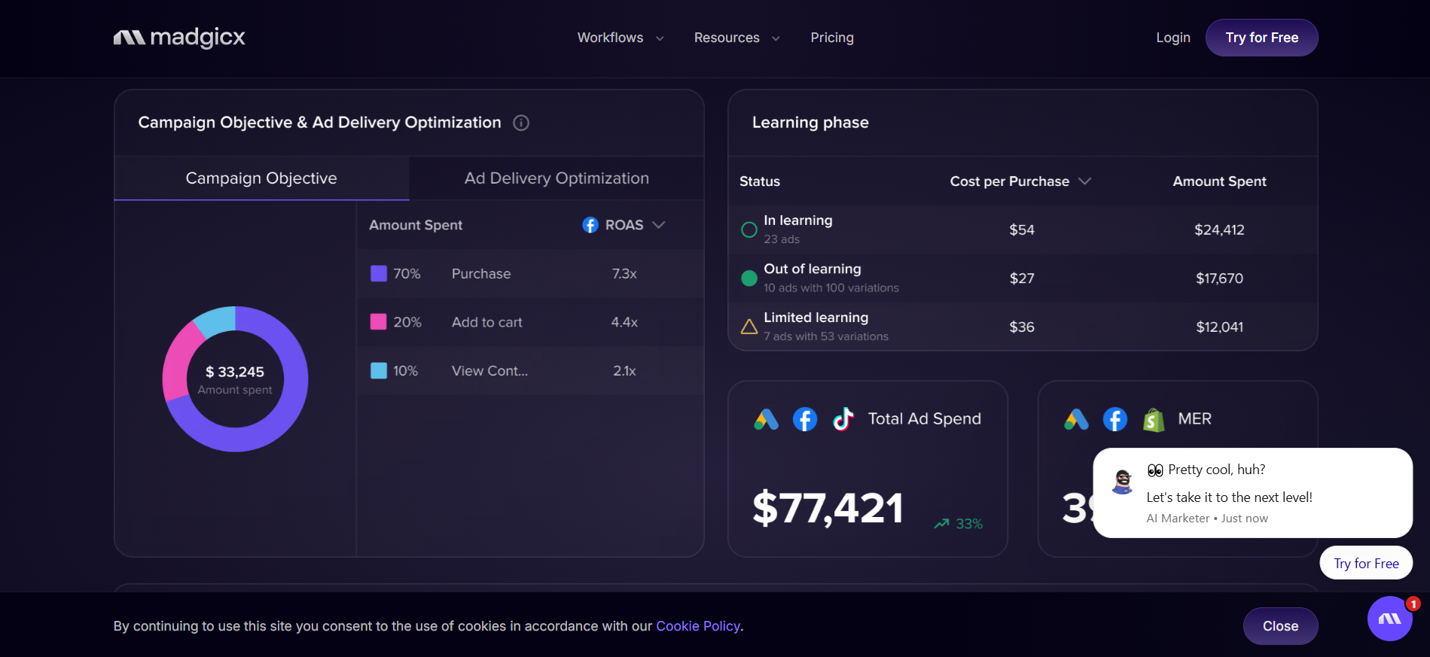Click the $24,412 amount spent value
The image size is (1430, 657).
pos(1219,230)
